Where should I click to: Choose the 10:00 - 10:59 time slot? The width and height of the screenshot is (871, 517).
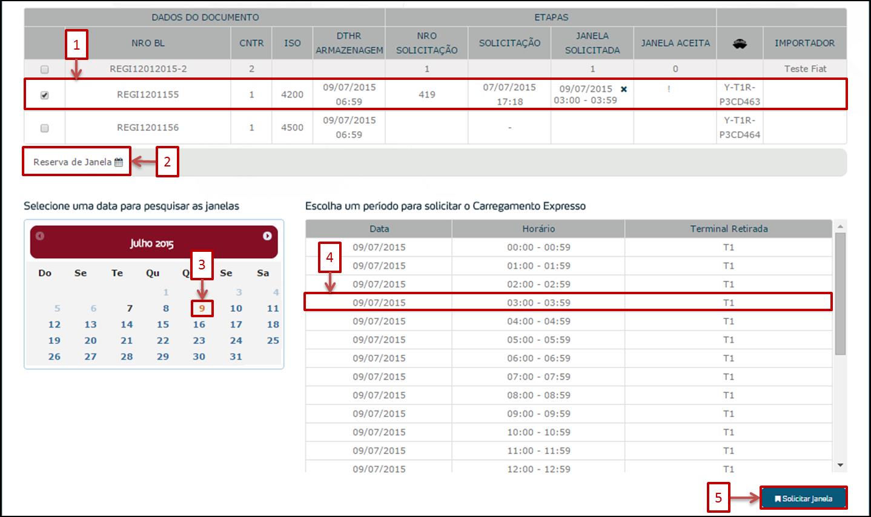tap(569, 432)
